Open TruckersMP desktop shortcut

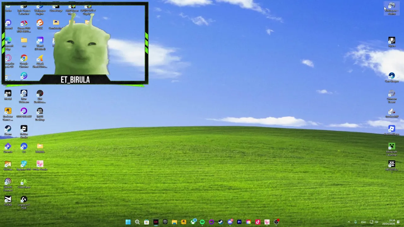click(392, 113)
